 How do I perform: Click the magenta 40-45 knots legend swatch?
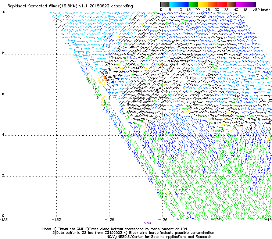click(241, 4)
